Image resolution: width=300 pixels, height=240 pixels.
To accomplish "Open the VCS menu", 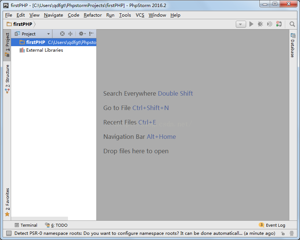I will 140,15.
